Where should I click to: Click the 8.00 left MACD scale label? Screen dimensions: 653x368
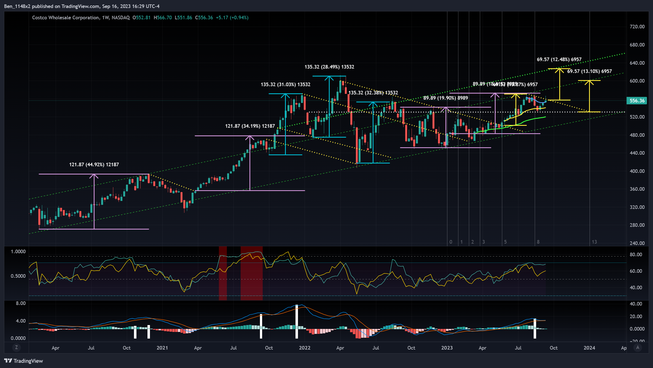21,303
